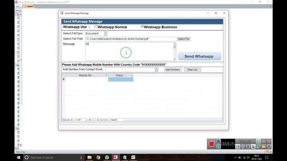This screenshot has height=161, width=287.
Task: Click the Send Whatsapp button
Action: pyautogui.click(x=200, y=56)
